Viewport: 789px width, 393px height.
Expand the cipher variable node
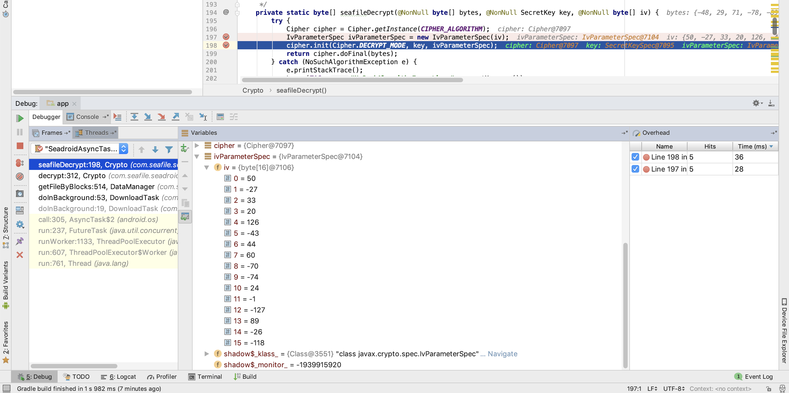(197, 145)
